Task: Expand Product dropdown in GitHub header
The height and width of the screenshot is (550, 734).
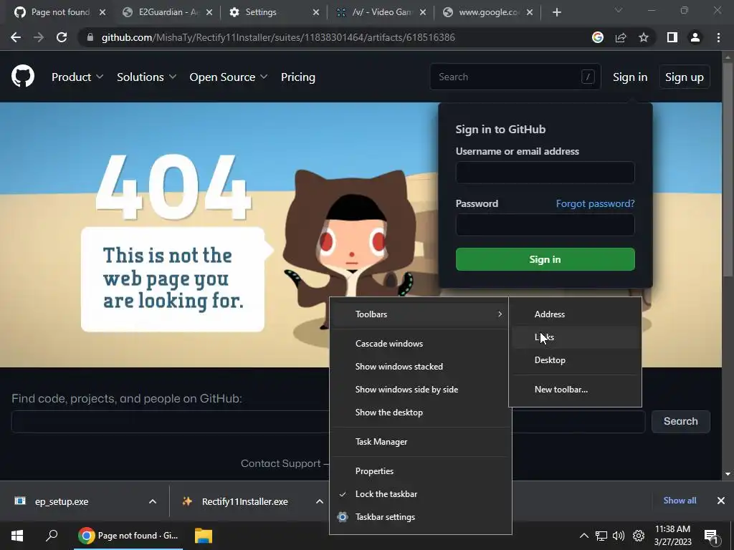Action: (x=77, y=77)
